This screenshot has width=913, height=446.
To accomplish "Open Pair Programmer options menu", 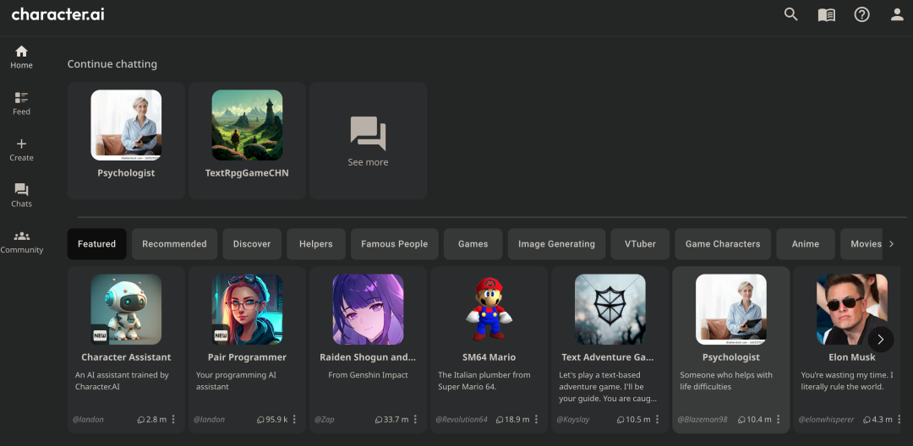I will point(294,419).
